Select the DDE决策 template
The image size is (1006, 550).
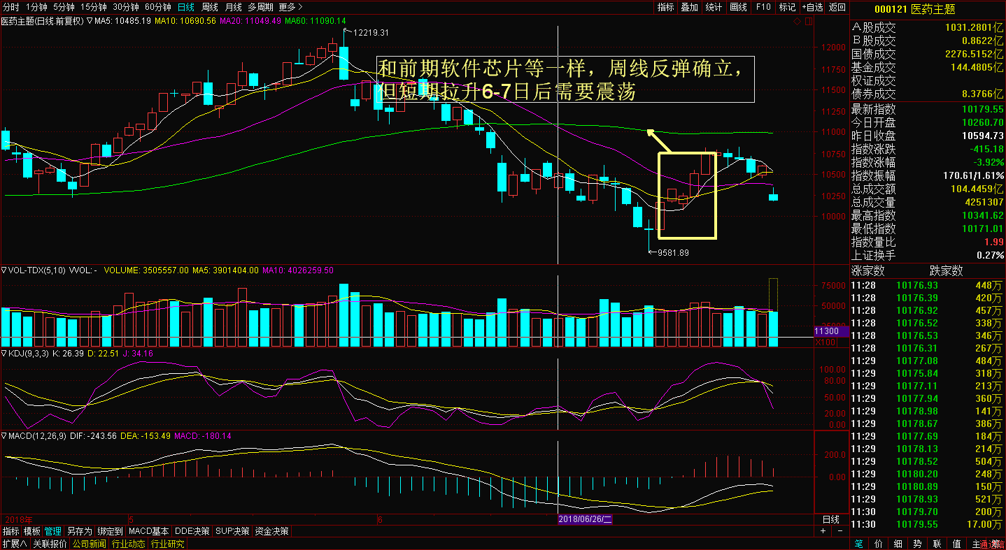[192, 531]
